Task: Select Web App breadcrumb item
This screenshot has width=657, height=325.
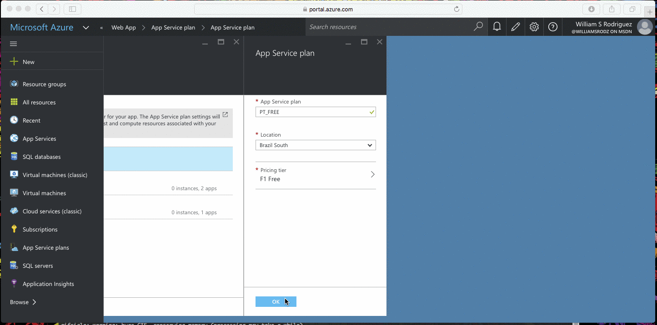Action: (124, 28)
